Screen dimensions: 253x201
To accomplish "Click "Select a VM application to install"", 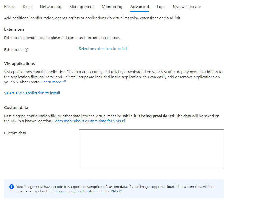I will [x=32, y=93].
